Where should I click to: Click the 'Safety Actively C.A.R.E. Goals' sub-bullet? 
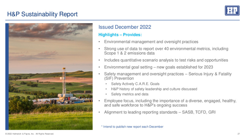coord(135,84)
